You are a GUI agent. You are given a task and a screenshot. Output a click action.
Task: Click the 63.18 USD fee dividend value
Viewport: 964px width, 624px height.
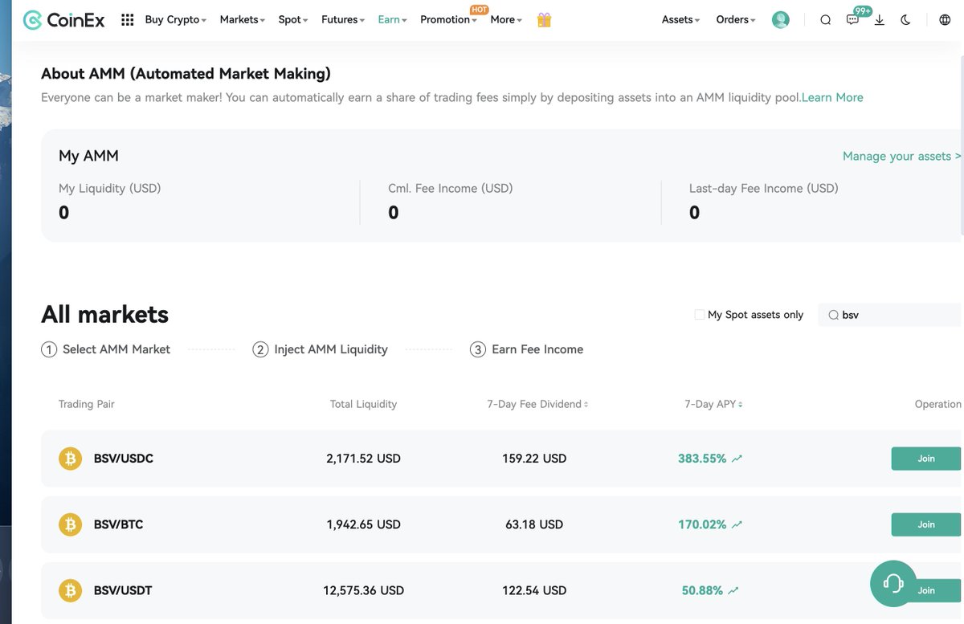(x=534, y=524)
